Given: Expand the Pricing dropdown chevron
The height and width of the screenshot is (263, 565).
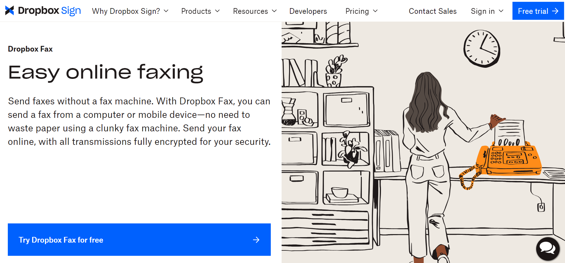Looking at the screenshot, I should pyautogui.click(x=375, y=11).
